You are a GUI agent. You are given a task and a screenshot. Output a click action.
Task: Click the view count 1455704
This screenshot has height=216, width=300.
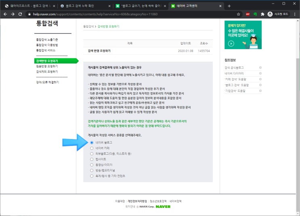[x=204, y=51]
